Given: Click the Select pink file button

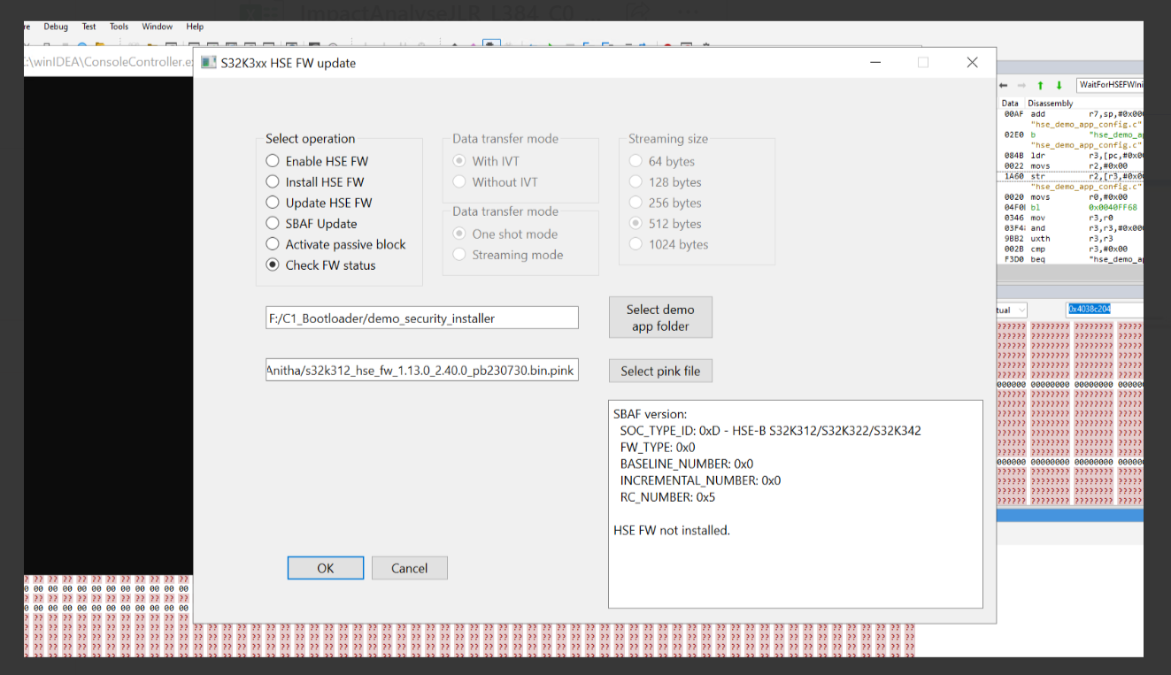Looking at the screenshot, I should pyautogui.click(x=660, y=371).
